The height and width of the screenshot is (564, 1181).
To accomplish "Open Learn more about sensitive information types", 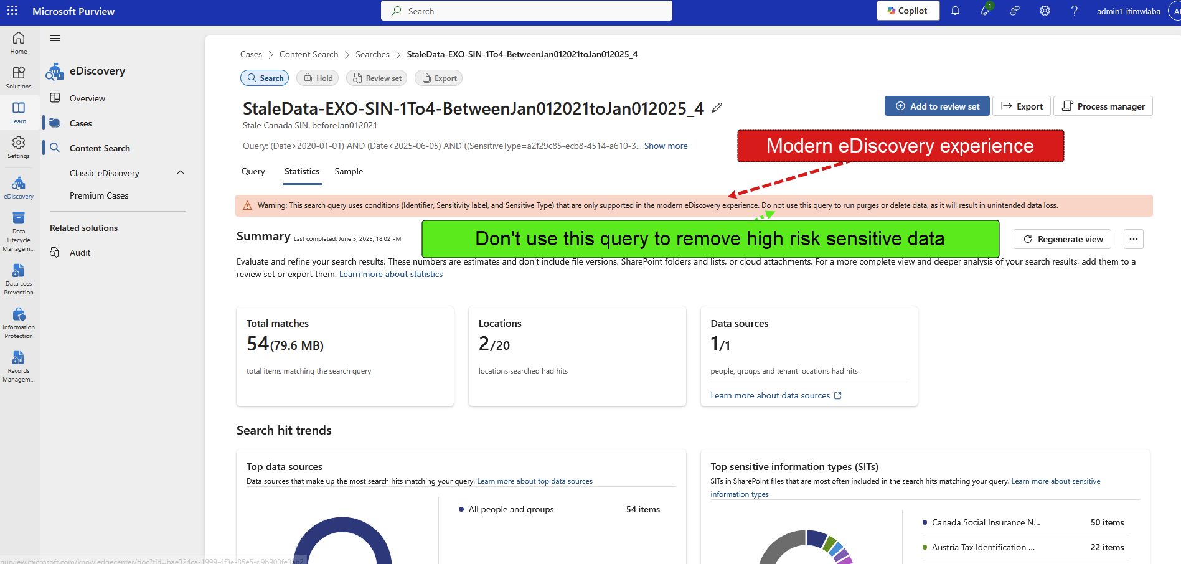I will click(x=1056, y=481).
